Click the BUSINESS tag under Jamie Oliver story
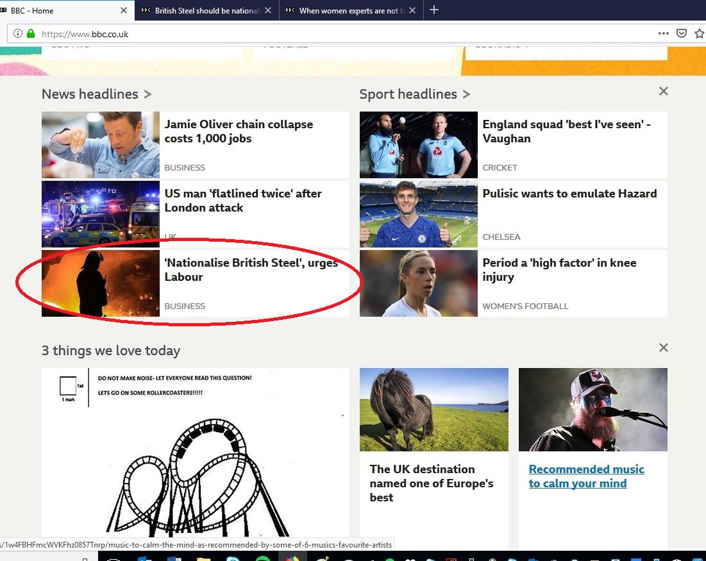This screenshot has width=706, height=561. 185,167
